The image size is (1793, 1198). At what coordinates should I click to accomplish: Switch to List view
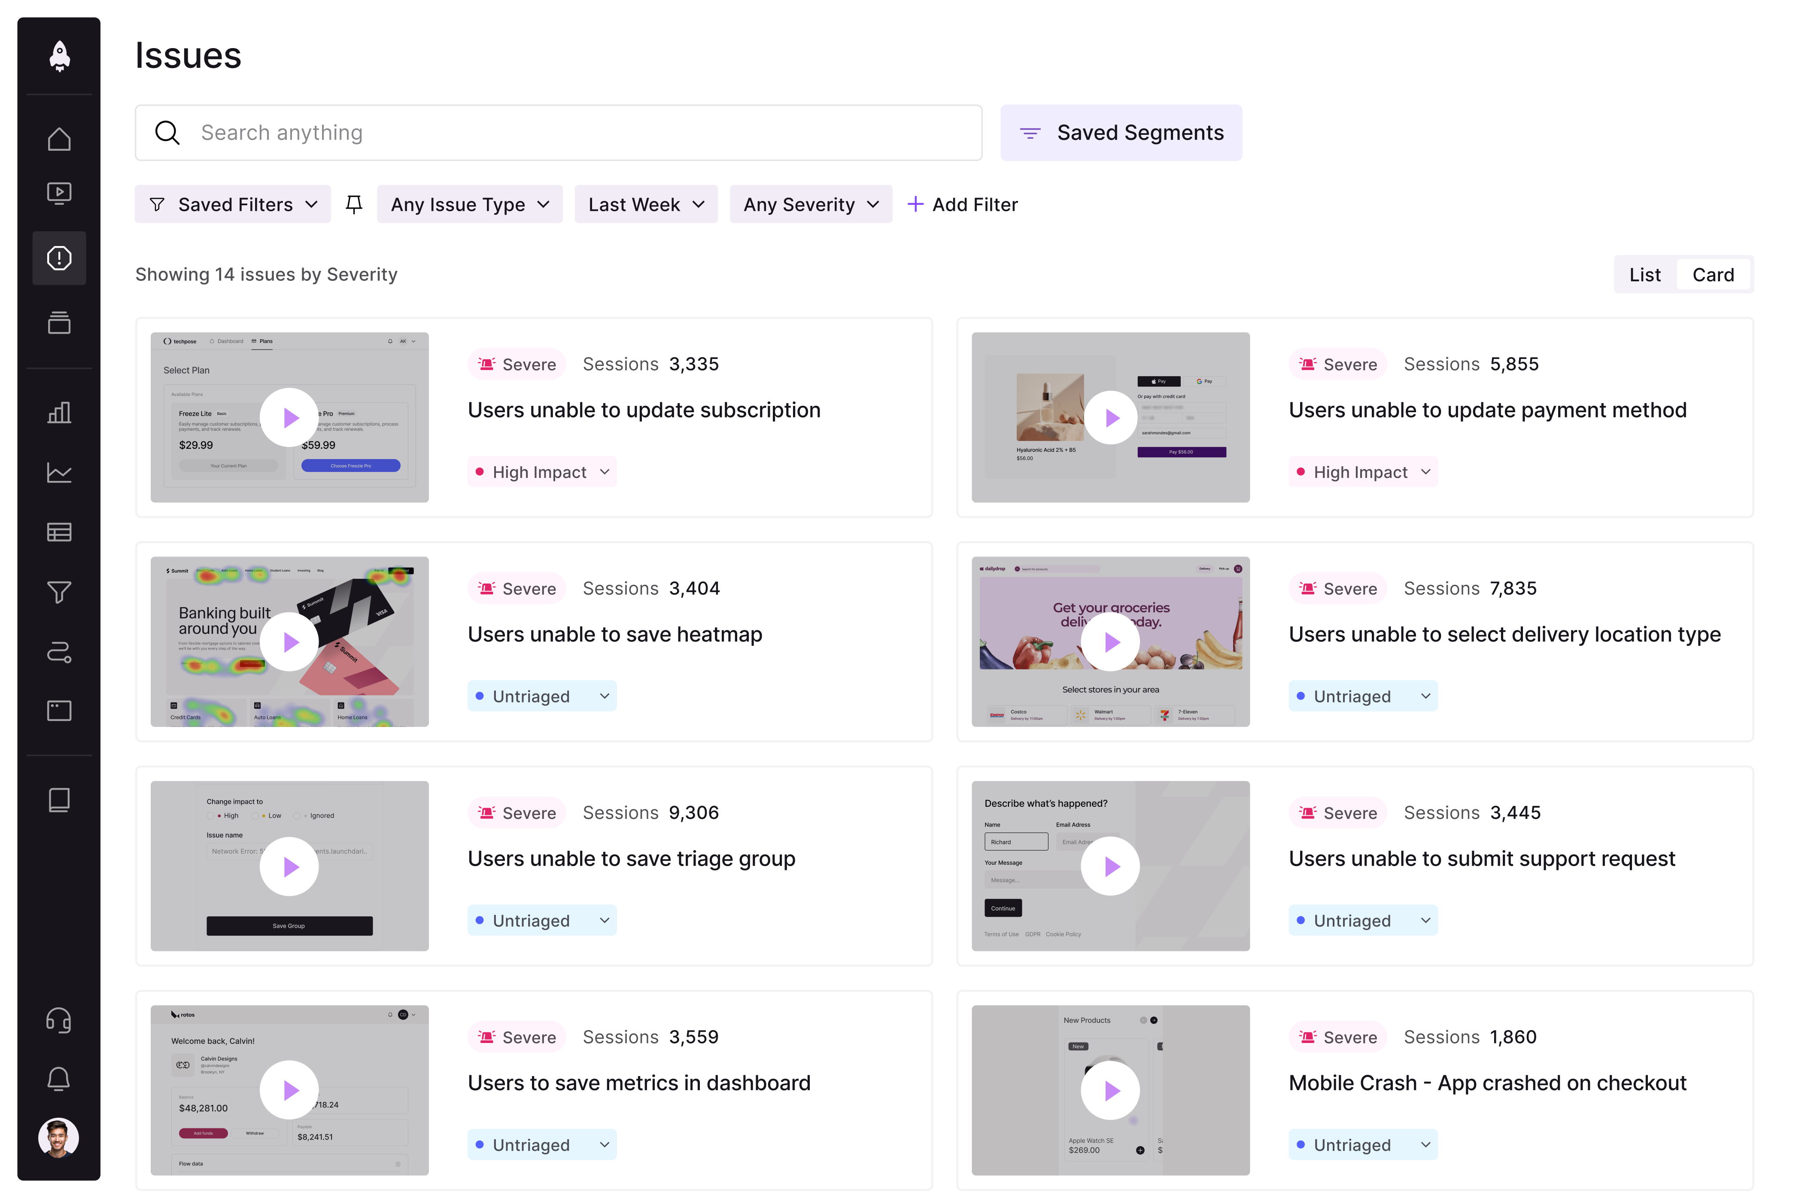(1644, 275)
